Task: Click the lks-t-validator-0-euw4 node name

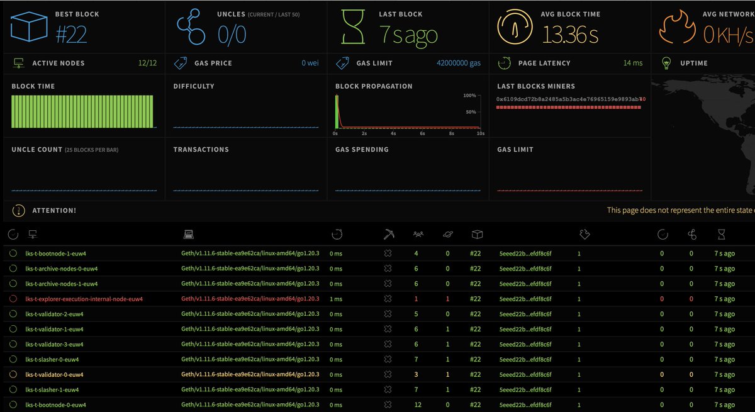Action: [x=54, y=374]
